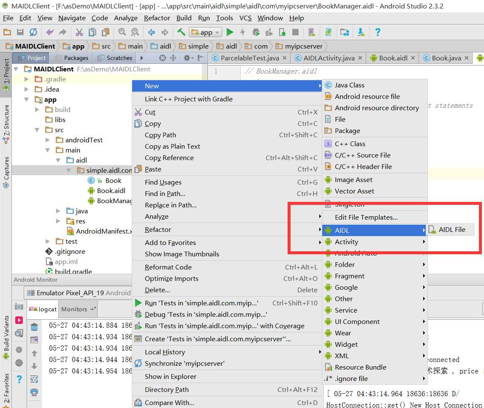Image resolution: width=484 pixels, height=408 pixels.
Task: Collapse the src folder node
Action: click(x=37, y=130)
